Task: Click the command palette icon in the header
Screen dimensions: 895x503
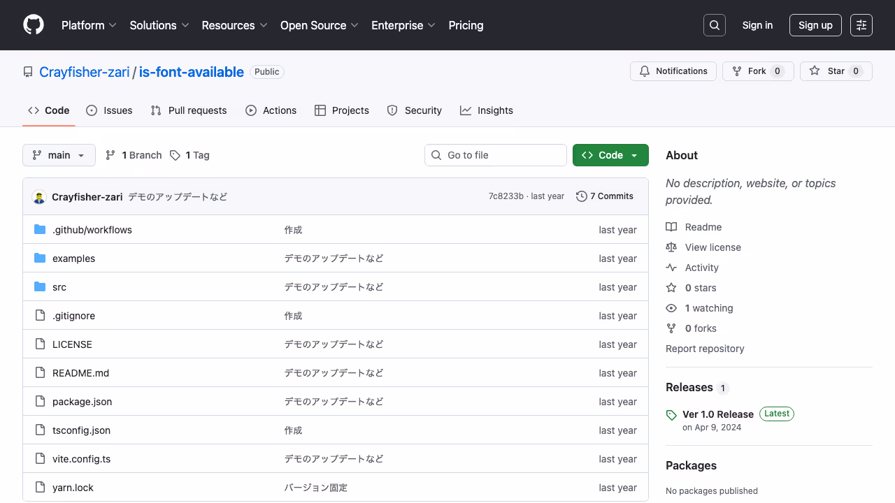Action: click(x=861, y=25)
